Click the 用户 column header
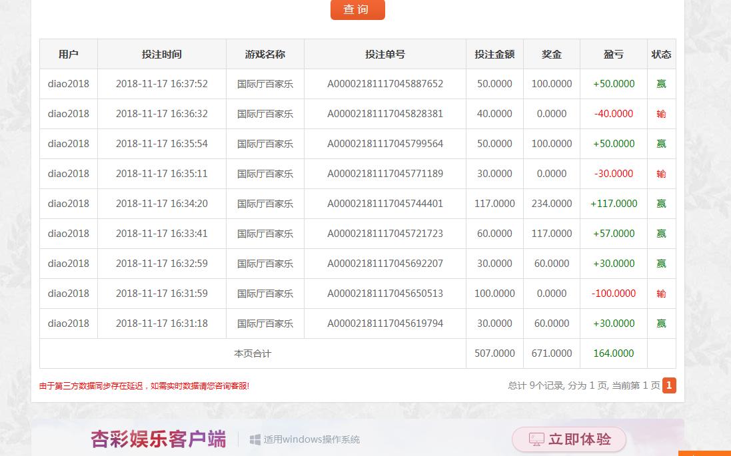The height and width of the screenshot is (456, 731). pos(69,54)
